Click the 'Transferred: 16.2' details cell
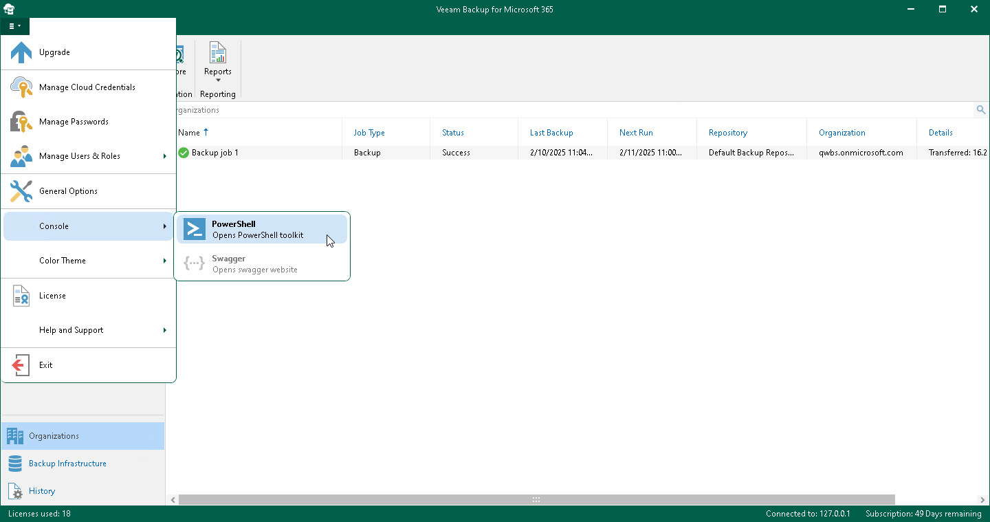990x522 pixels. pyautogui.click(x=958, y=153)
